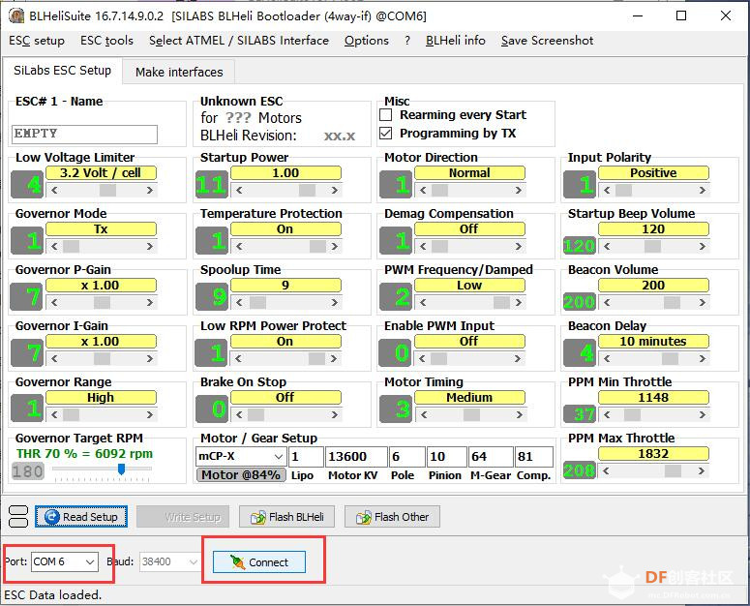Image resolution: width=750 pixels, height=606 pixels.
Task: Click left arrow of PWM Frequency/Damped slider
Action: click(422, 302)
